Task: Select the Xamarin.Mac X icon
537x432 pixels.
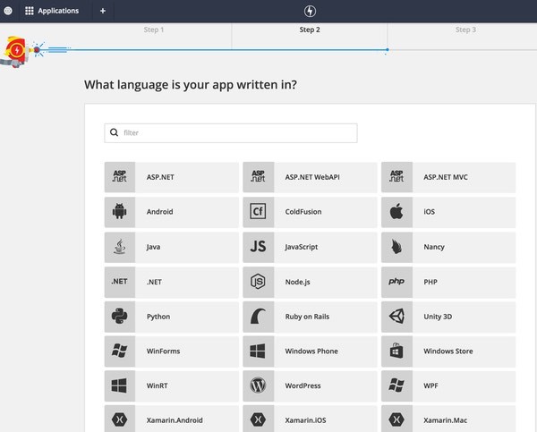Action: pyautogui.click(x=396, y=419)
